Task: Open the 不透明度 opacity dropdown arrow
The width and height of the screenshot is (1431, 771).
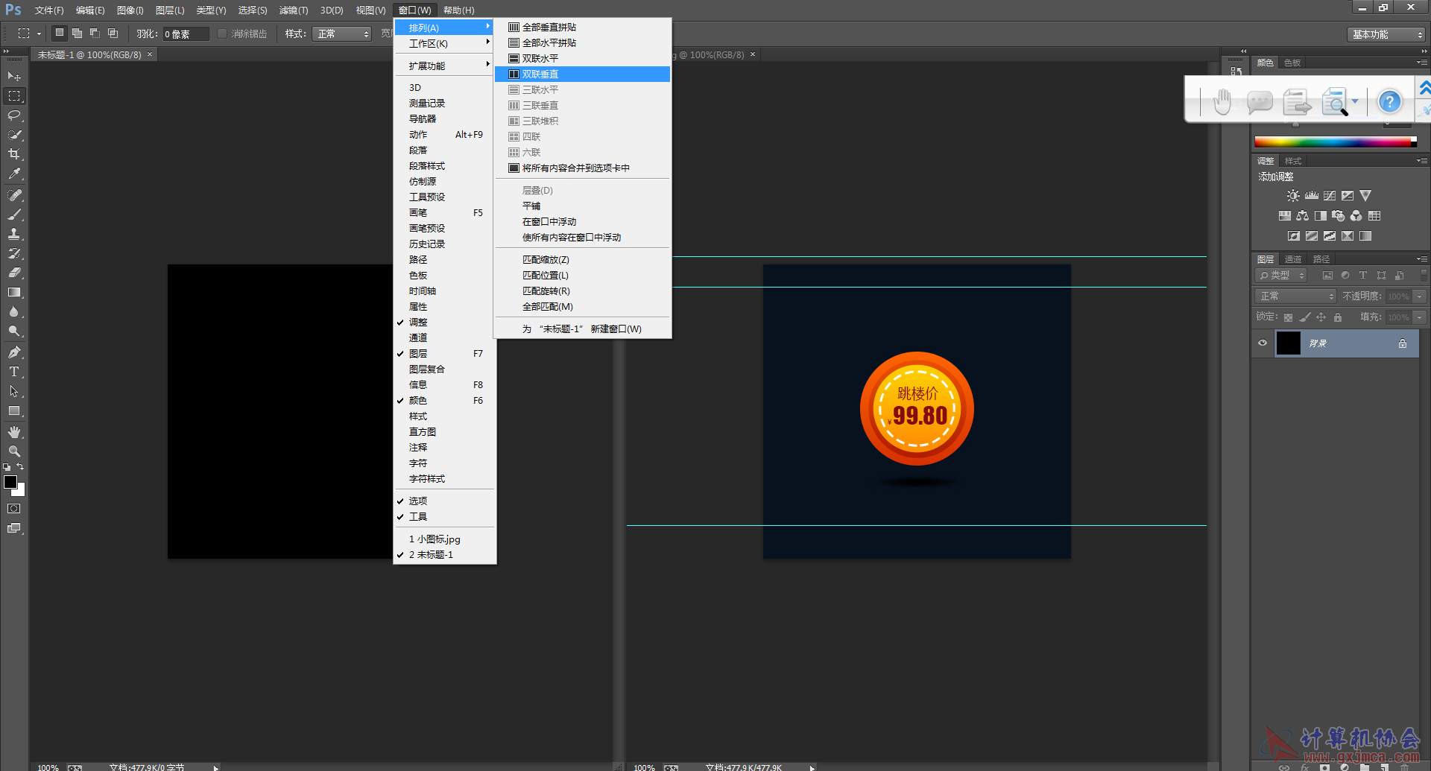Action: coord(1420,296)
